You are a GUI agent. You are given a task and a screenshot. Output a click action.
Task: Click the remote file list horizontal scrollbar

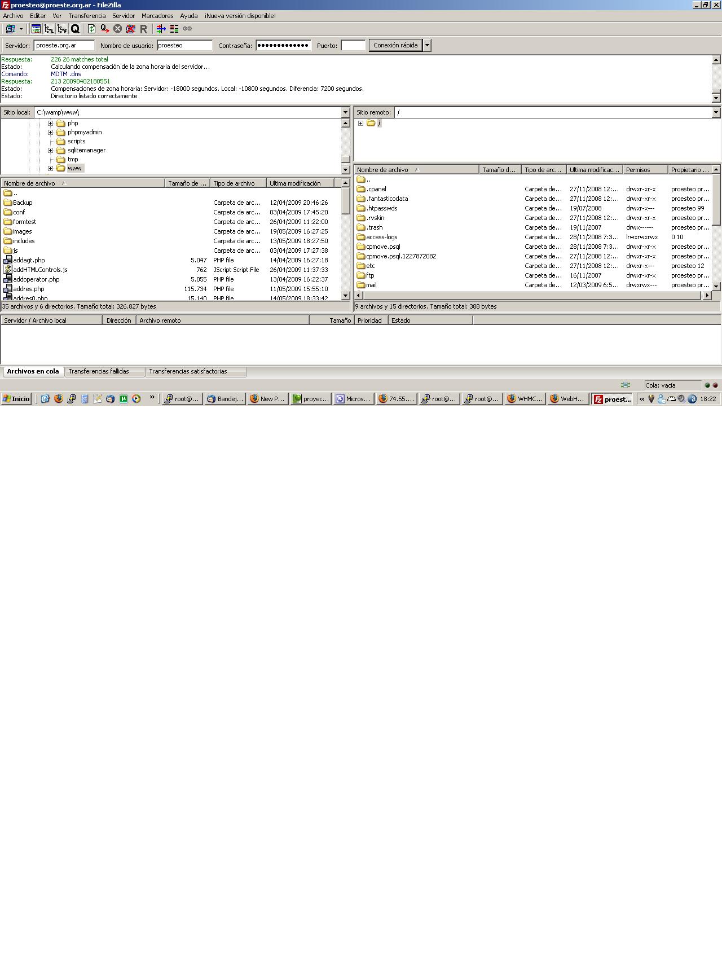pos(530,296)
